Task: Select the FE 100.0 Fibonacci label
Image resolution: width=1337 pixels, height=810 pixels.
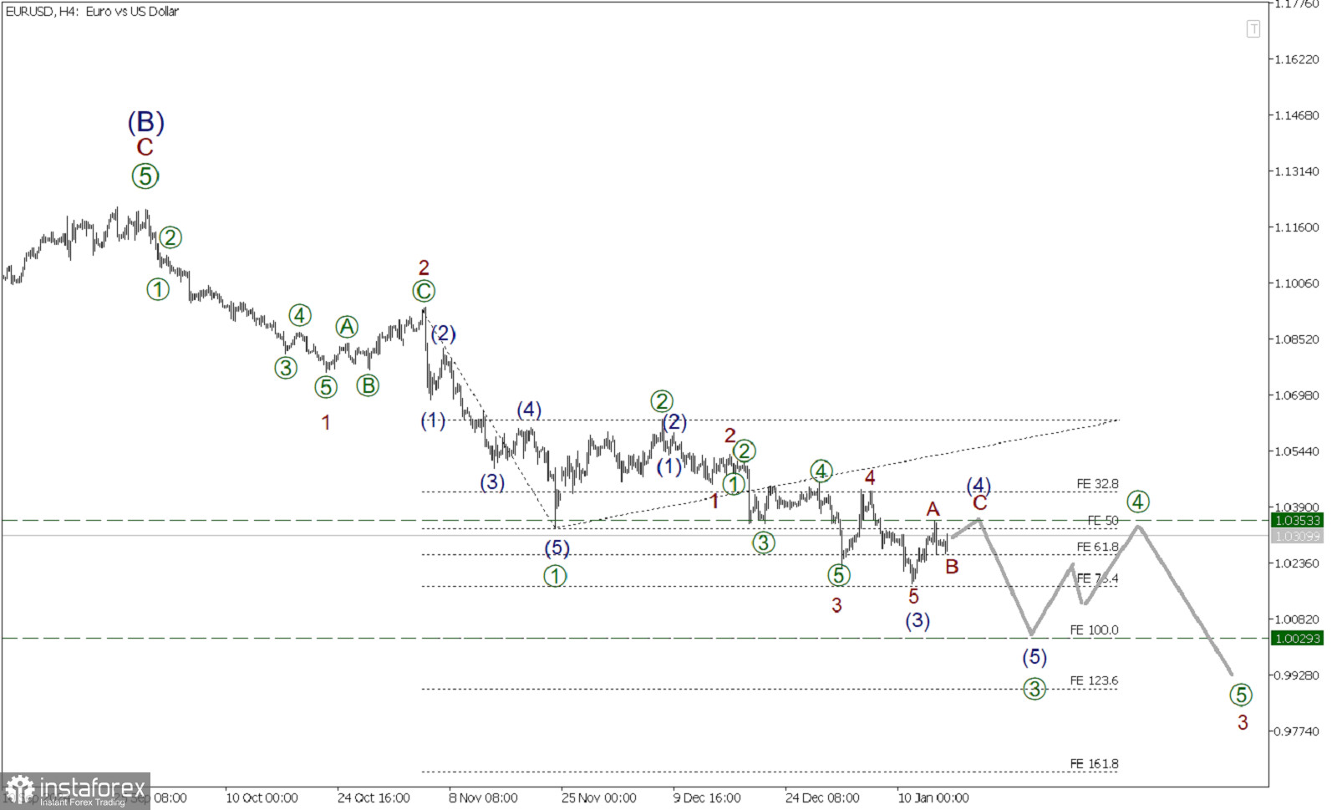Action: (1094, 629)
